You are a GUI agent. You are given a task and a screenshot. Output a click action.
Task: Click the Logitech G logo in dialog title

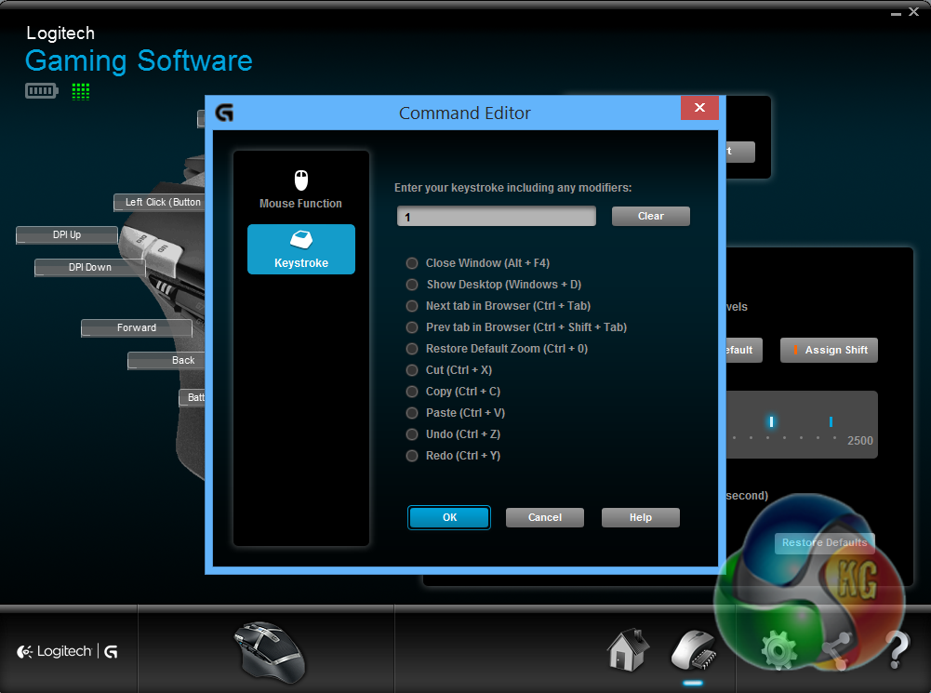(224, 113)
